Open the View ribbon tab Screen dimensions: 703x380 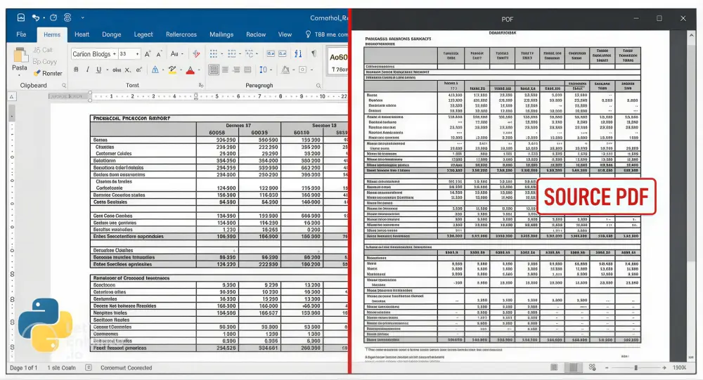285,34
